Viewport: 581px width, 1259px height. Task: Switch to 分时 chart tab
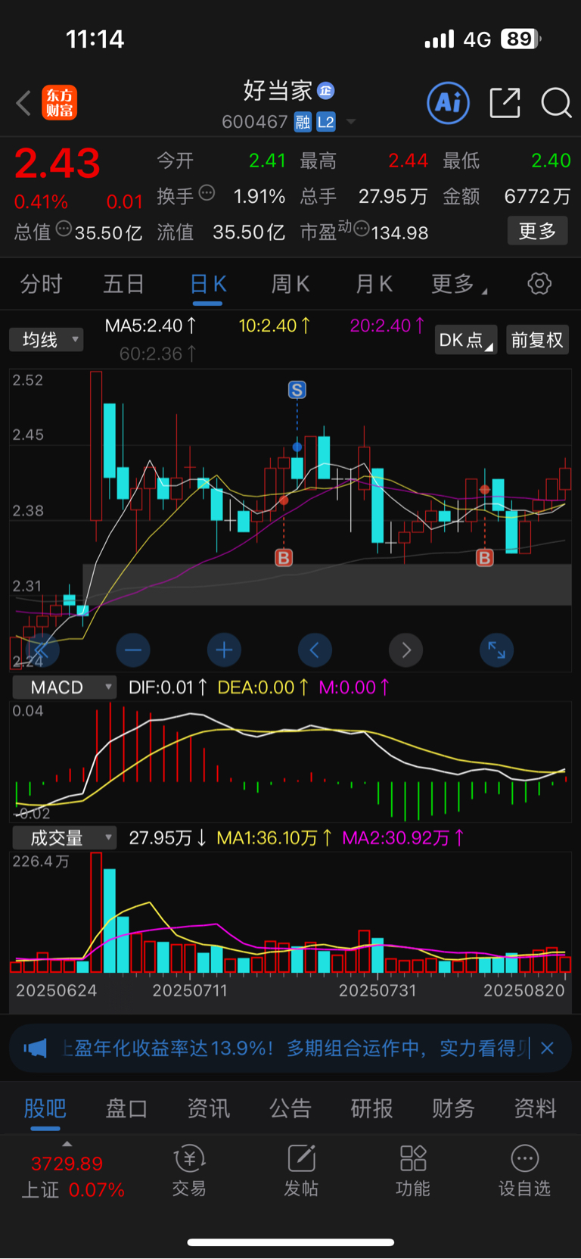(x=42, y=284)
